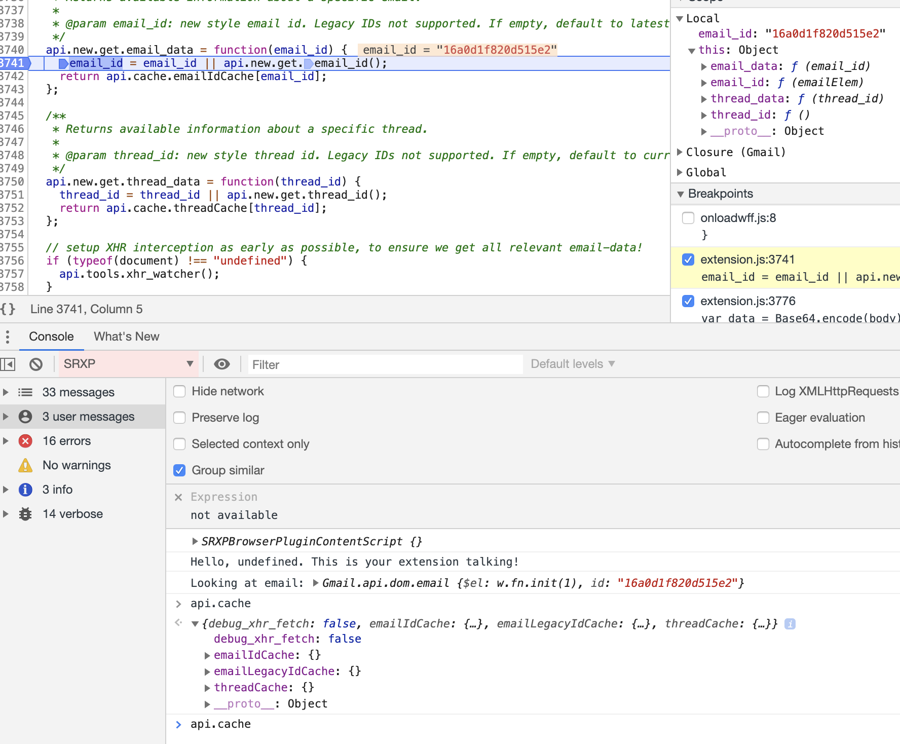This screenshot has height=744, width=900.
Task: Select the 3 info messages icon
Action: click(x=25, y=489)
